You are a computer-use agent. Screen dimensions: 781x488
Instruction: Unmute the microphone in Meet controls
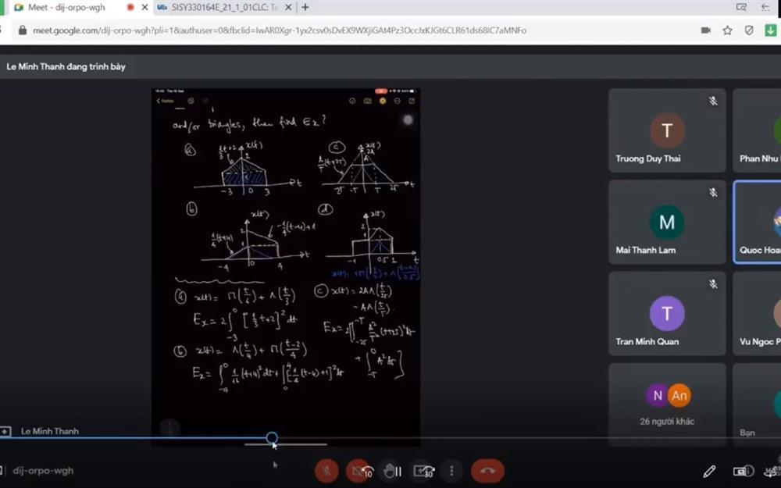(x=326, y=471)
